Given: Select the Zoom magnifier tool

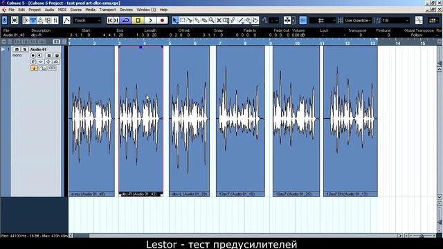Looking at the screenshot, I should click(x=211, y=20).
